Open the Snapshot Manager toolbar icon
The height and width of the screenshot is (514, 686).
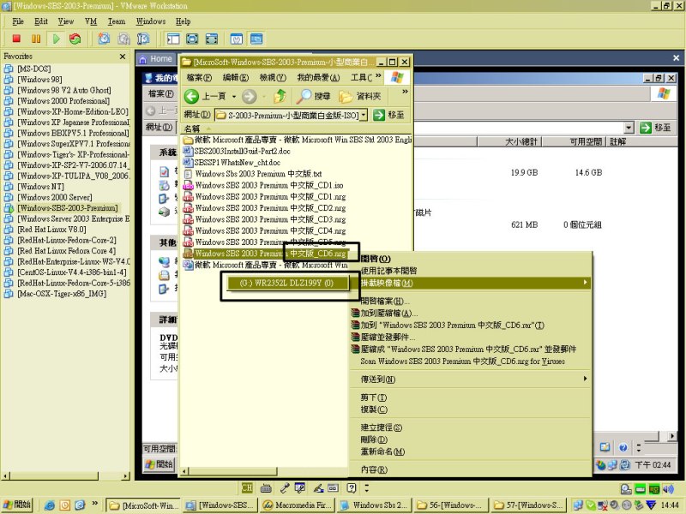coord(143,39)
